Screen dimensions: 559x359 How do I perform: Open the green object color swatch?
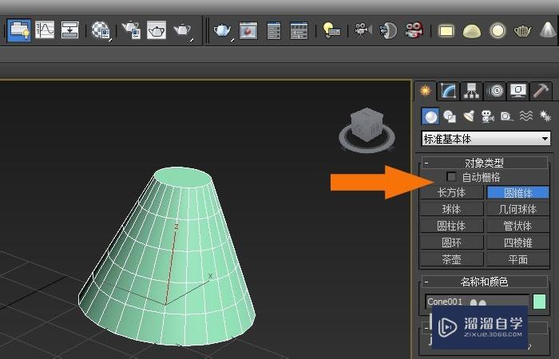tap(539, 302)
